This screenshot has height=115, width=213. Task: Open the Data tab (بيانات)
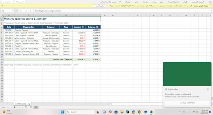point(154,2)
